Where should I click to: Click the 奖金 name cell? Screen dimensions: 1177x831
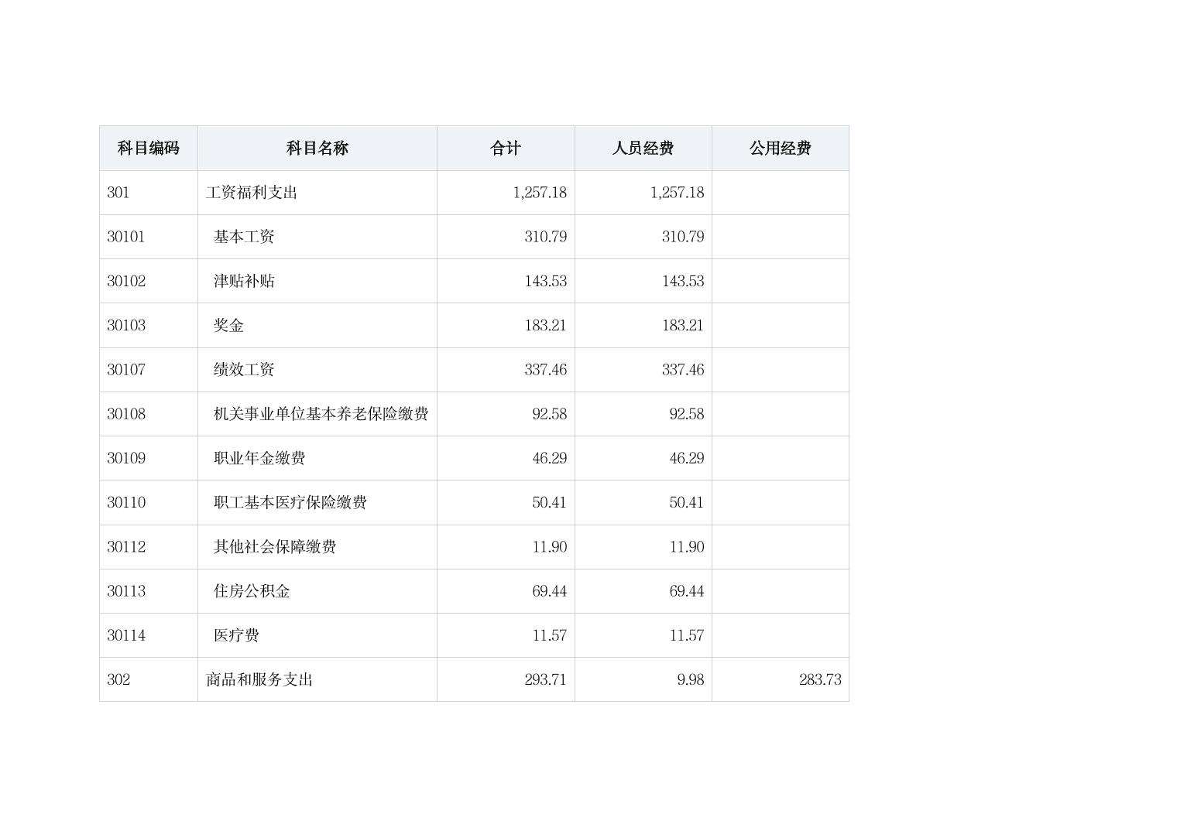[x=228, y=326]
